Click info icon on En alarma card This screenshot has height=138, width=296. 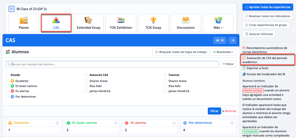point(174,123)
